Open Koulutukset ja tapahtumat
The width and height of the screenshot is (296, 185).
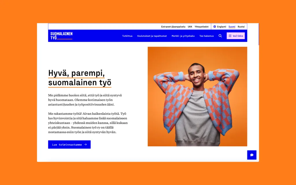click(152, 36)
